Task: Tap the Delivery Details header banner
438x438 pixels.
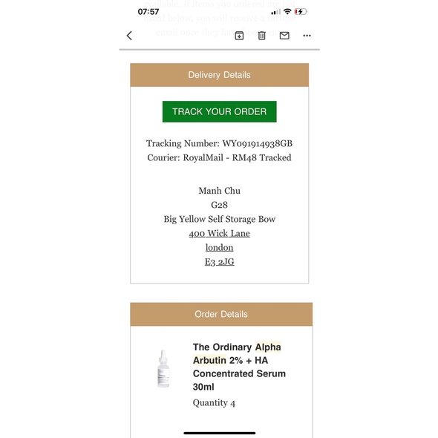Action: coord(220,75)
